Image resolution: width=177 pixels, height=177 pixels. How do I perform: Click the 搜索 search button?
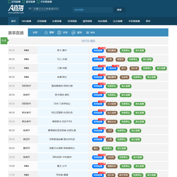coord(119,10)
